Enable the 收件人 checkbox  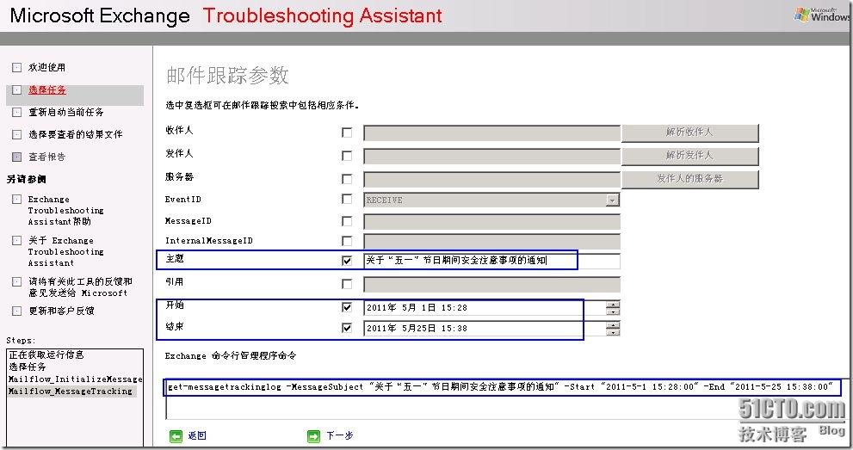pyautogui.click(x=347, y=133)
